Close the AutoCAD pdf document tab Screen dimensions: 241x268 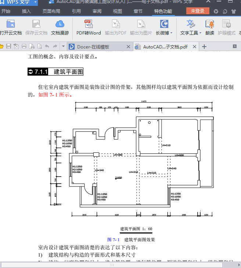[x=194, y=47]
